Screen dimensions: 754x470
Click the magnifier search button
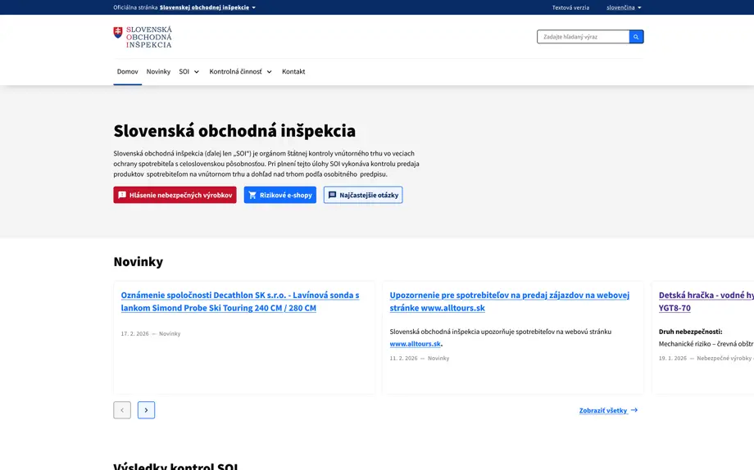click(636, 37)
